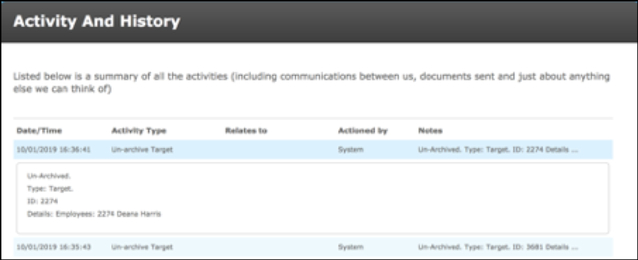638x260 pixels.
Task: Click System in the 16:35:43 row
Action: [x=351, y=247]
